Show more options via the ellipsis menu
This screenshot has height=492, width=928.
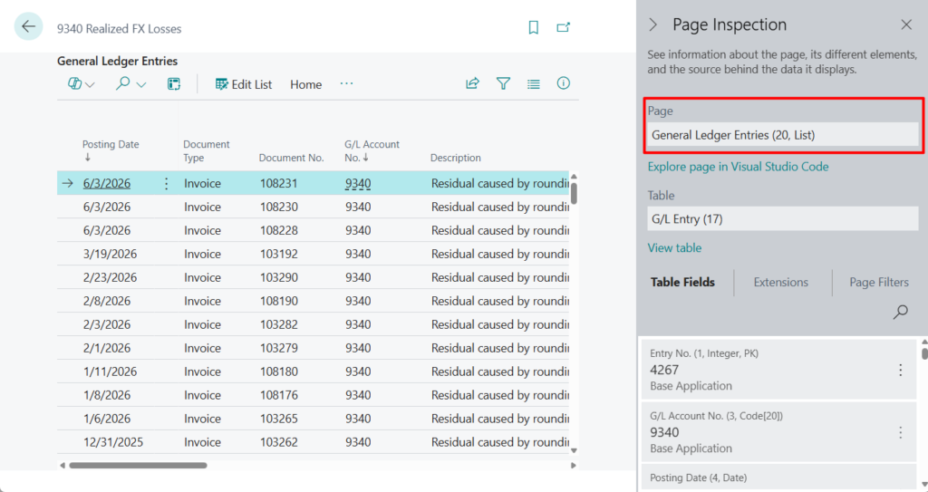click(x=346, y=83)
